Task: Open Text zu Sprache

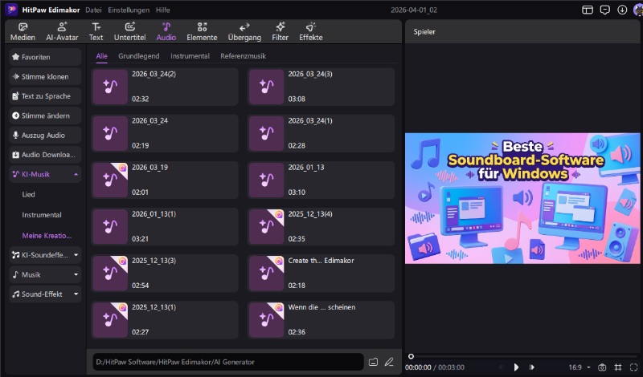Action: coord(45,96)
